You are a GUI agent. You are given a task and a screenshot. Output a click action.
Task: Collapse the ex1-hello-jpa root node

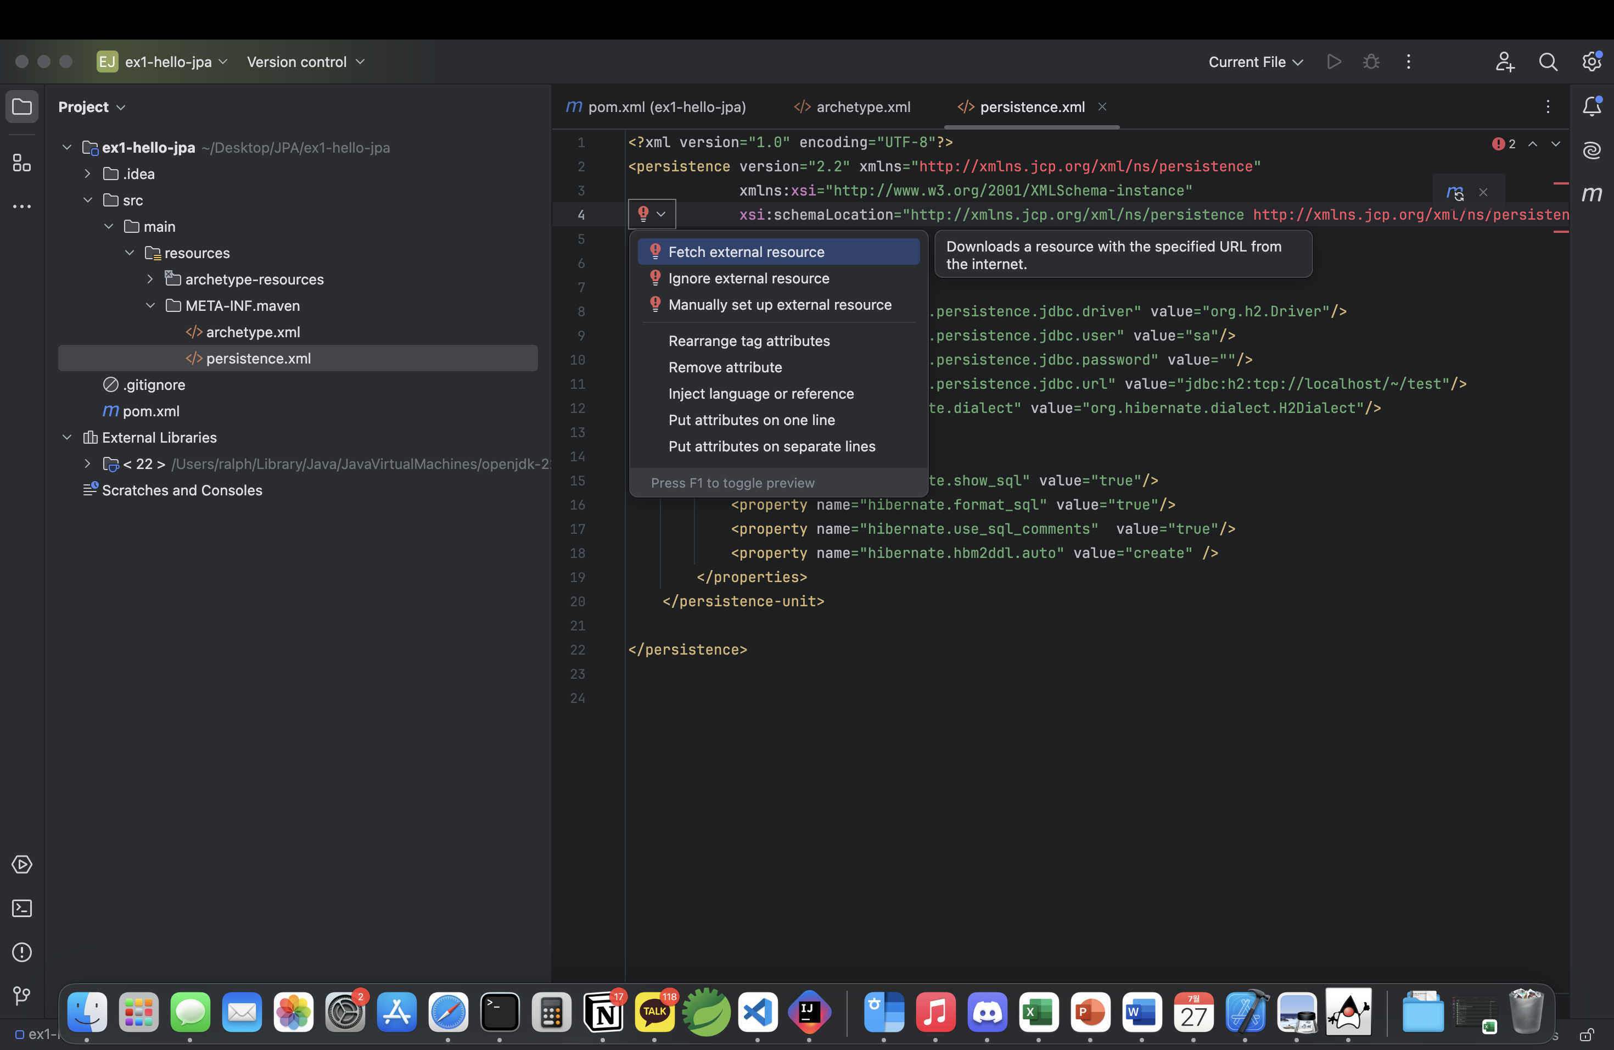click(67, 147)
